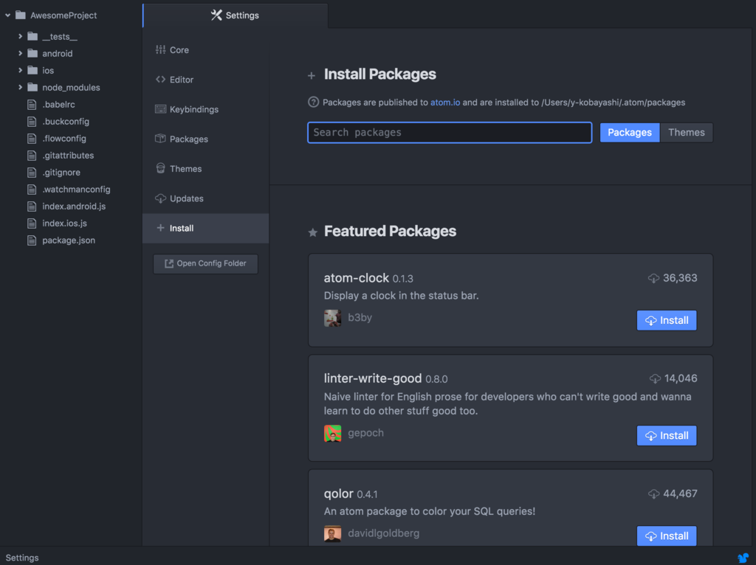Install the atom-clock package
Viewport: 756px width, 565px height.
[x=666, y=320]
